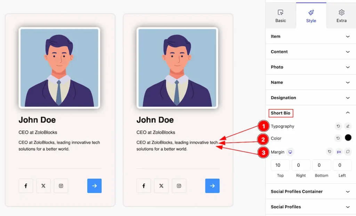Open the black Color swatch
The height and width of the screenshot is (216, 356).
coord(348,138)
